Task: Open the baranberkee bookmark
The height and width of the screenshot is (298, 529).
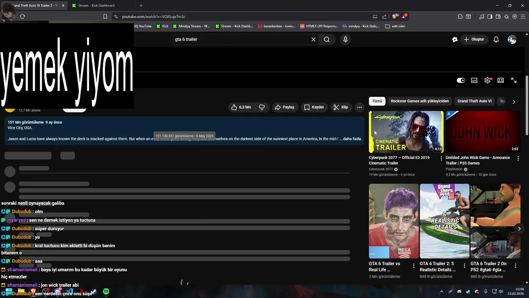Action: (x=276, y=26)
